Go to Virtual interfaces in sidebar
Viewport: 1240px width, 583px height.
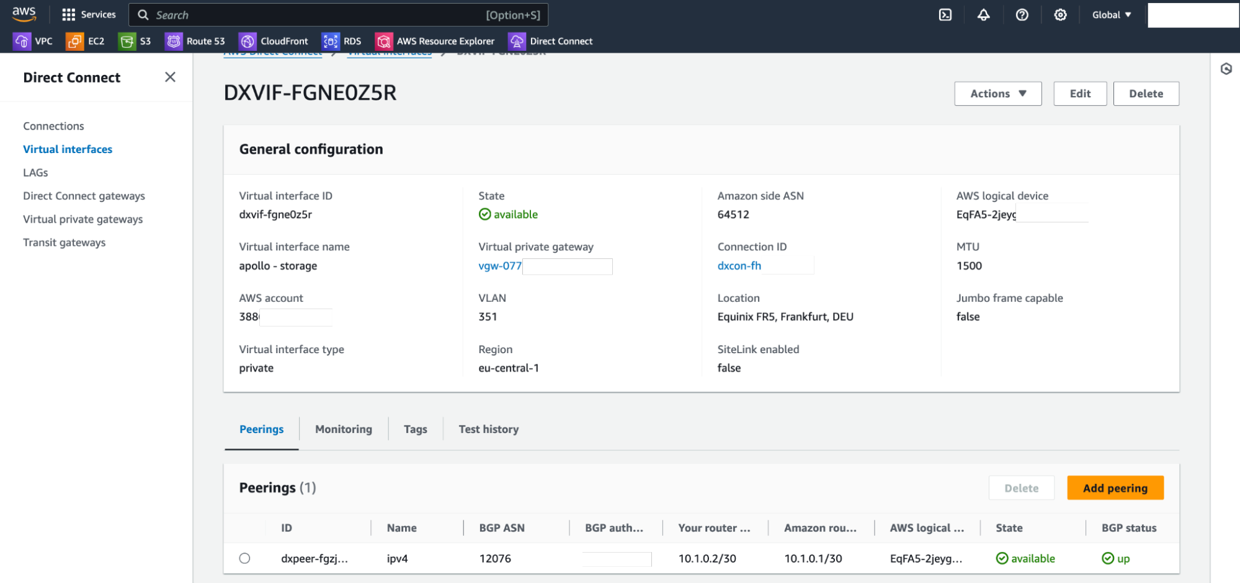68,149
